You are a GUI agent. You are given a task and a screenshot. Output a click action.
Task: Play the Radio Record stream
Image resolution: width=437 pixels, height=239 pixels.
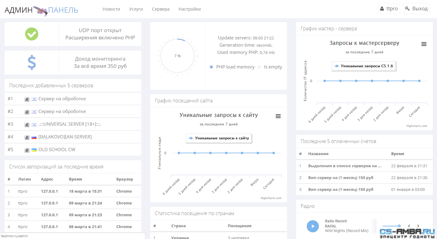coord(313,226)
